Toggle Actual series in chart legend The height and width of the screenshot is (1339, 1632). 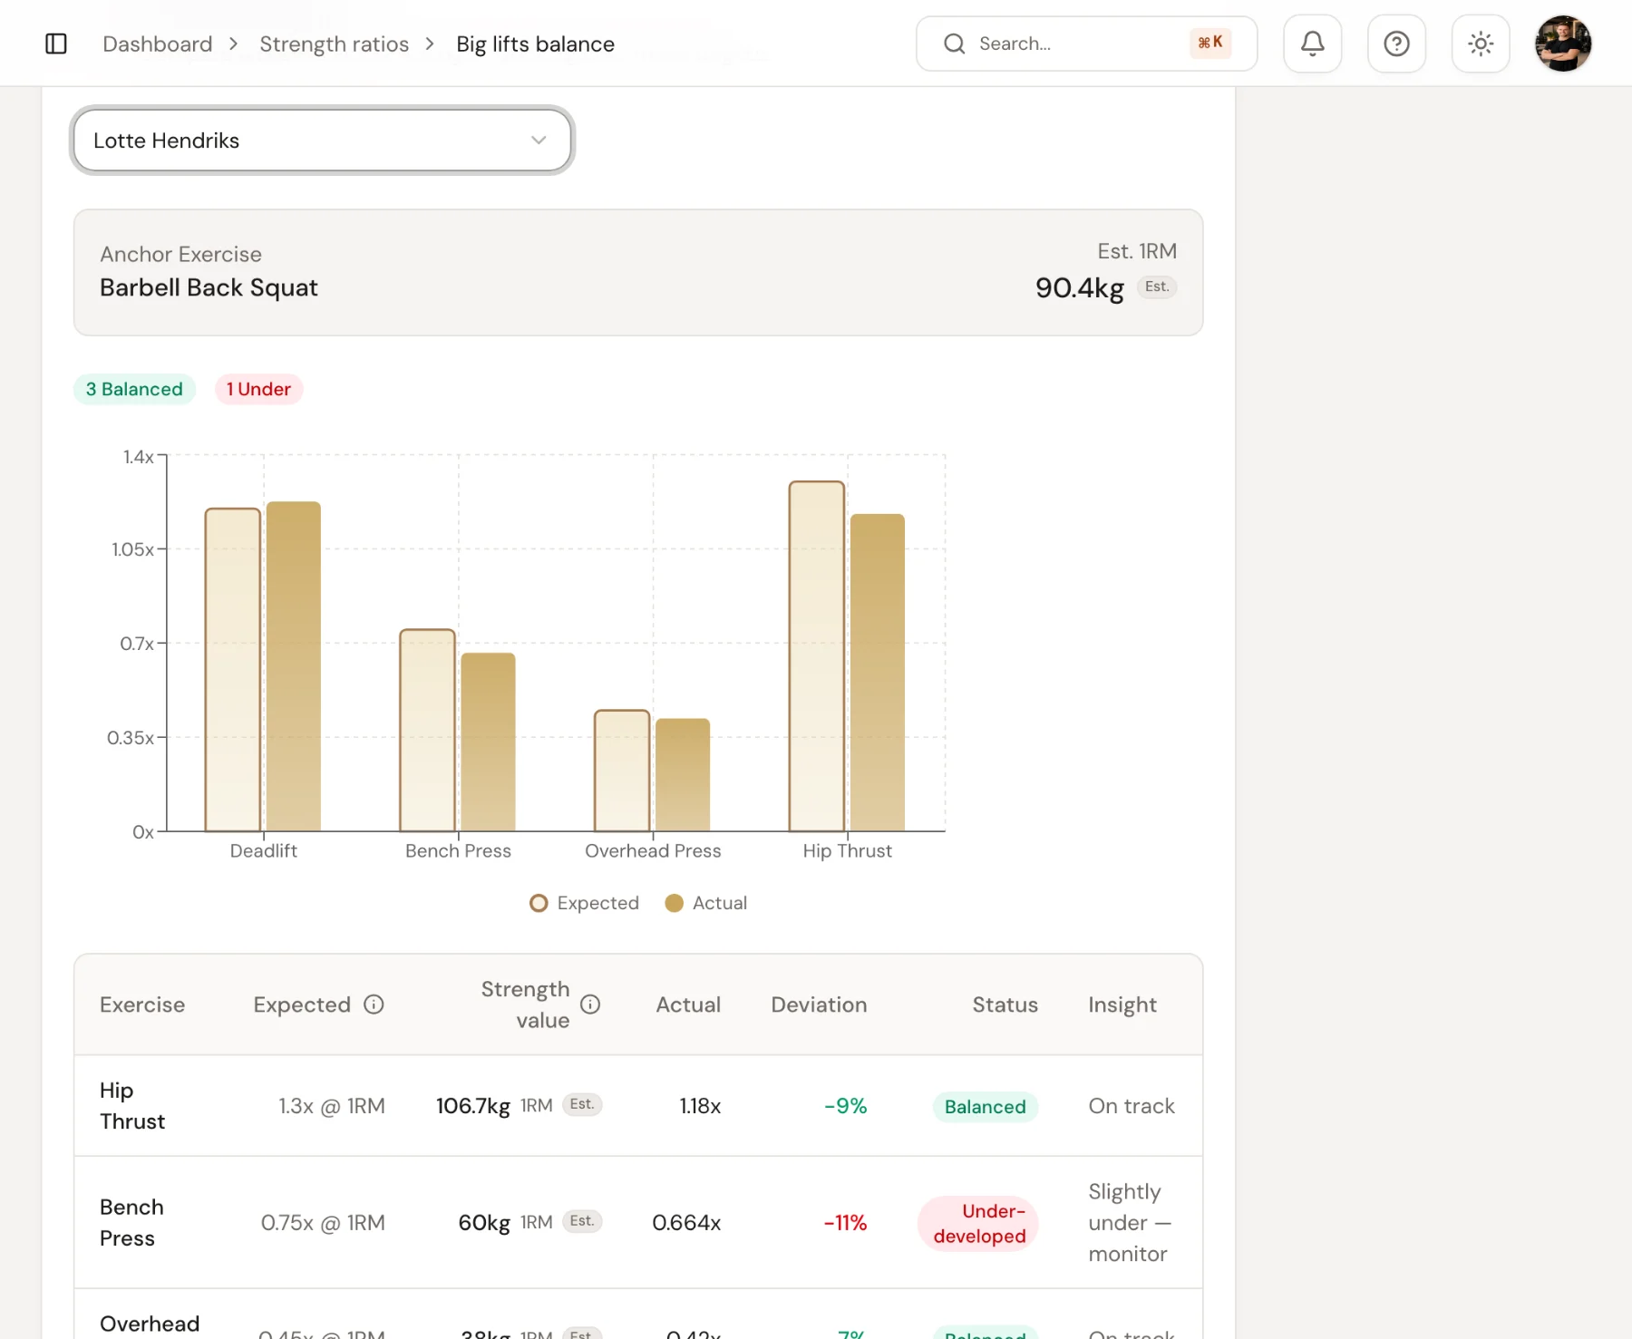tap(706, 903)
